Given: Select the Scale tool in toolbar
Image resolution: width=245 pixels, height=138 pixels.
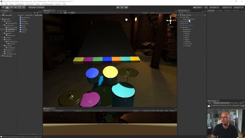Looking at the screenshot, I should [x=15, y=8].
